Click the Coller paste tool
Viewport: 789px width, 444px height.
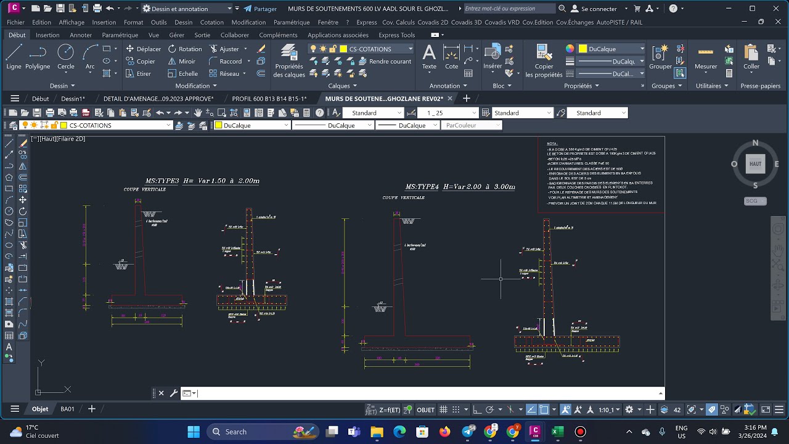pos(751,57)
